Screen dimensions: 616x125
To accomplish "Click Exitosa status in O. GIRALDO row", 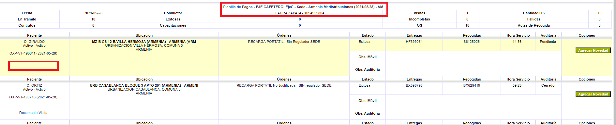I will pyautogui.click(x=365, y=42).
